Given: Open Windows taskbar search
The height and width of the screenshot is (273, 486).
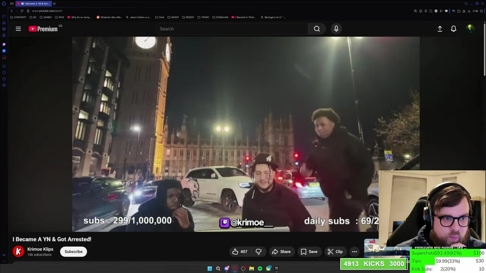Looking at the screenshot, I should [218, 268].
